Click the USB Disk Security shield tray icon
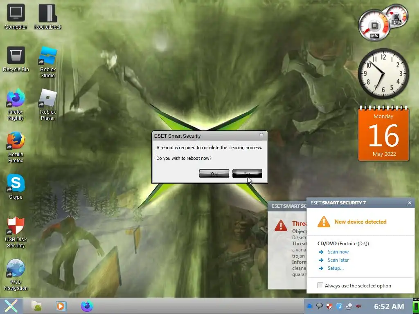Screen dimensions: 419x314 click(x=329, y=306)
